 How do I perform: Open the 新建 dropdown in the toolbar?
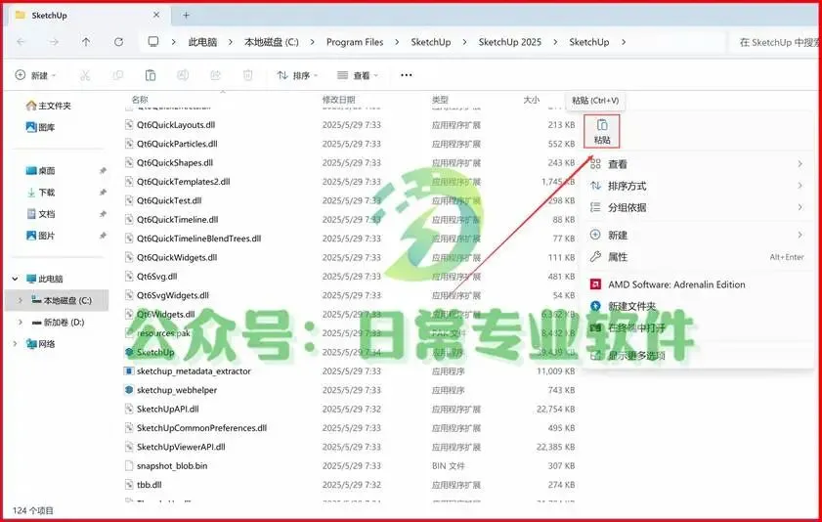35,75
